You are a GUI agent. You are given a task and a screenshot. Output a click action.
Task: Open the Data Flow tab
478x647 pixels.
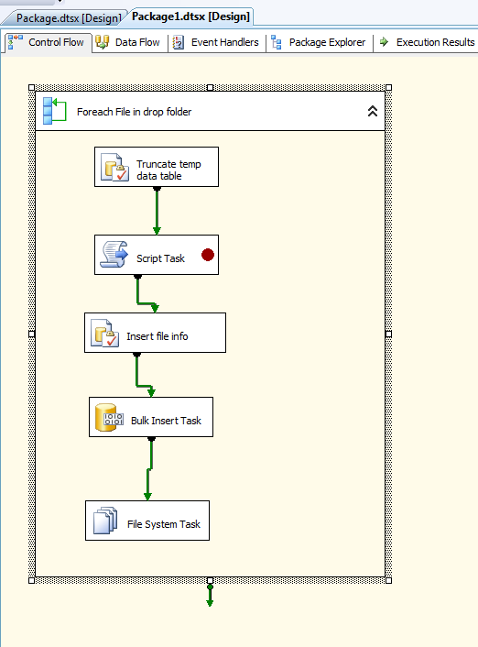click(x=129, y=42)
